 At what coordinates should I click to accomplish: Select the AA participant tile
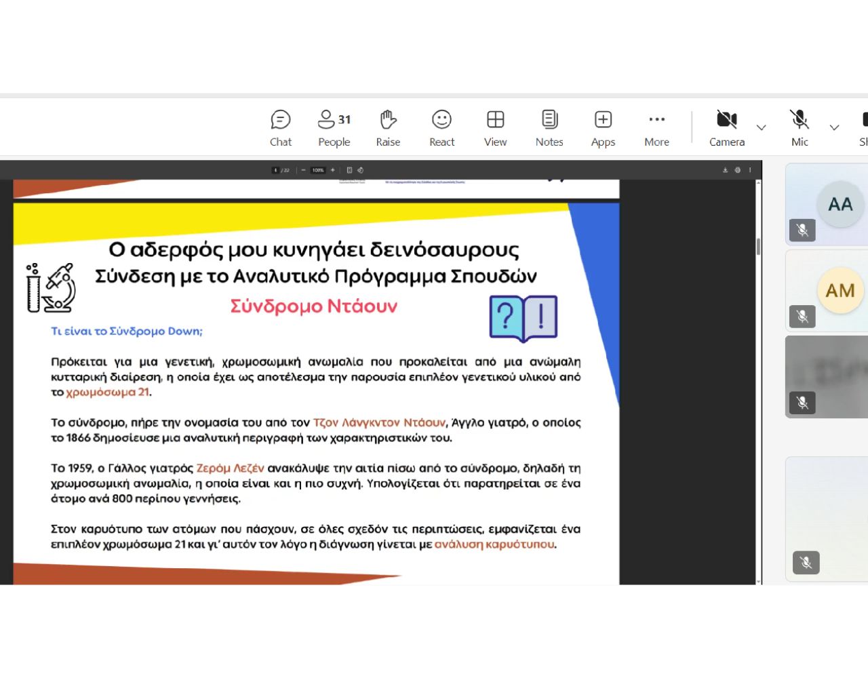[x=827, y=204]
